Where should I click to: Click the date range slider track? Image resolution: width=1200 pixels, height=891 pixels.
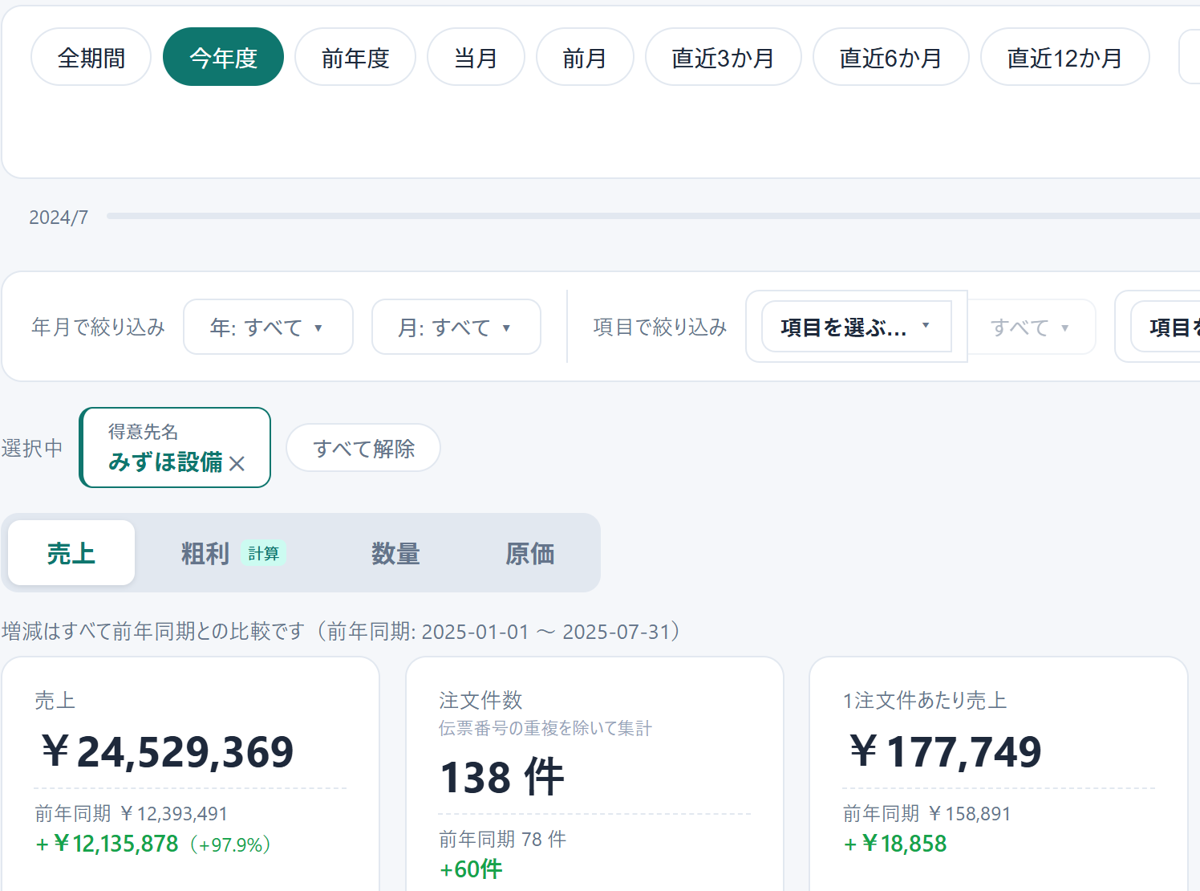[x=653, y=216]
